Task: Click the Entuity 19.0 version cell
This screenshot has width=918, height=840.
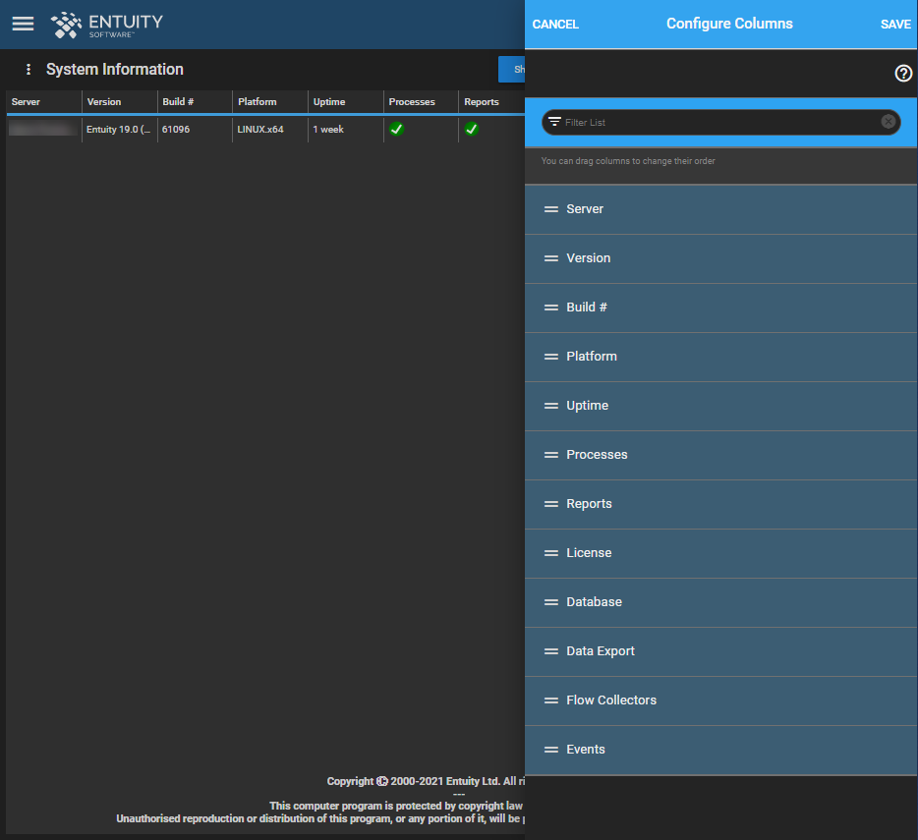Action: (x=119, y=129)
